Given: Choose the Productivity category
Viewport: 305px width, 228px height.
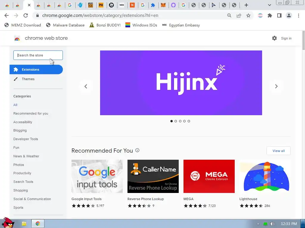Looking at the screenshot, I should click(x=22, y=173).
